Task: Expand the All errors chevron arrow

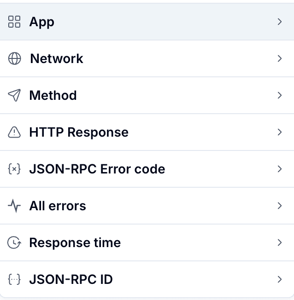Action: (279, 206)
